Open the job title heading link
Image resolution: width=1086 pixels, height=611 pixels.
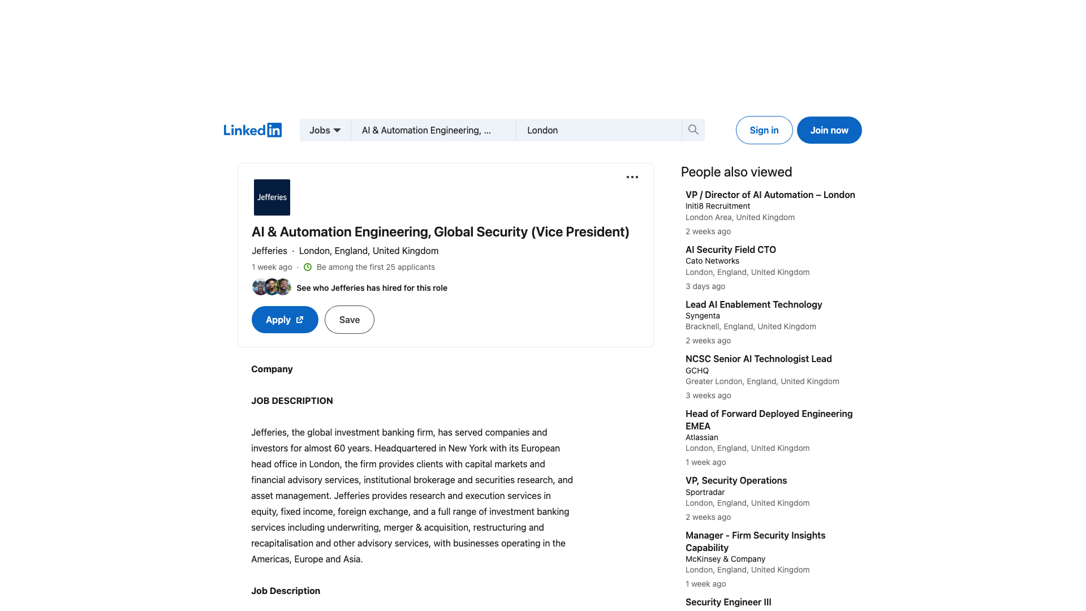tap(440, 232)
